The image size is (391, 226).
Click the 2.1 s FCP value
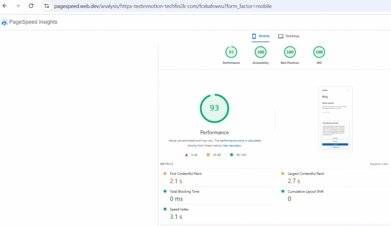pos(176,181)
